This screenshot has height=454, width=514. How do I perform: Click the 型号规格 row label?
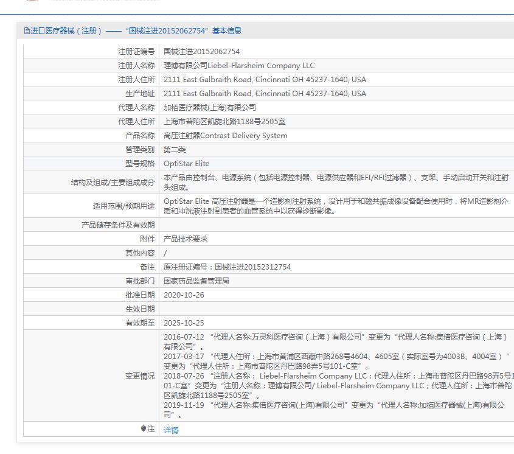click(140, 164)
